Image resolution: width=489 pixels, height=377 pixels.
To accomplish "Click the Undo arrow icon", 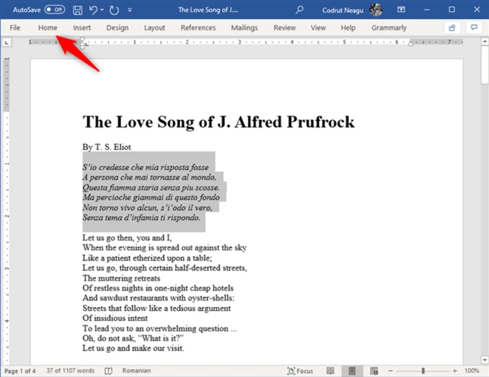I will click(93, 10).
